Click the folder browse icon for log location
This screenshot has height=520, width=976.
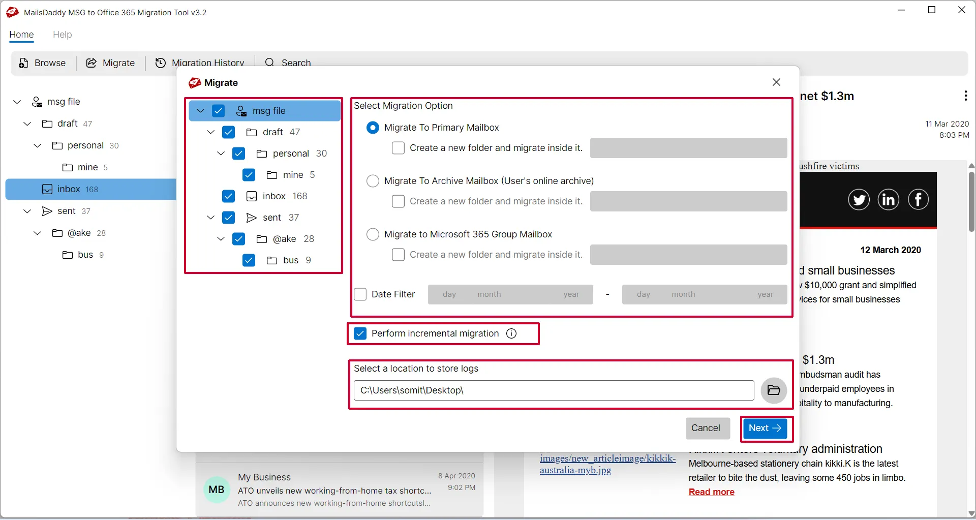pyautogui.click(x=773, y=390)
